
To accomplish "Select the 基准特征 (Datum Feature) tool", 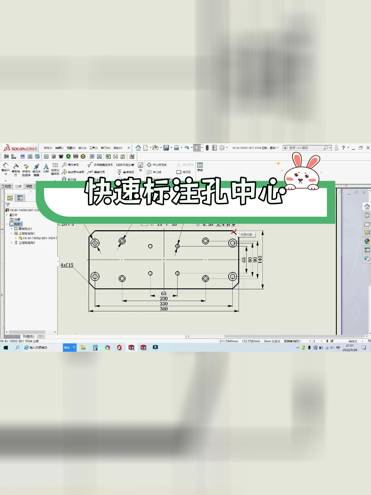I will [120, 171].
